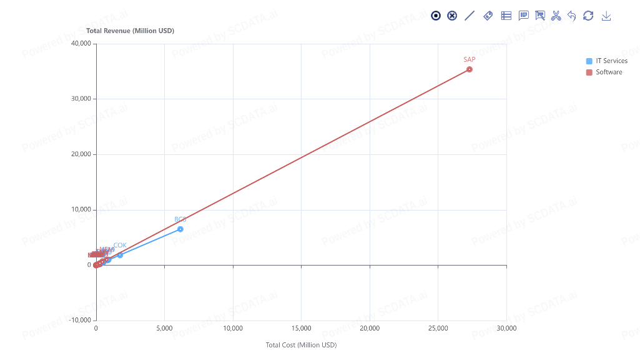Click the filled-circle target toolbar icon
This screenshot has height=358, width=640.
(436, 16)
